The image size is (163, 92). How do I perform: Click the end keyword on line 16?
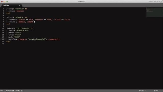8,41
